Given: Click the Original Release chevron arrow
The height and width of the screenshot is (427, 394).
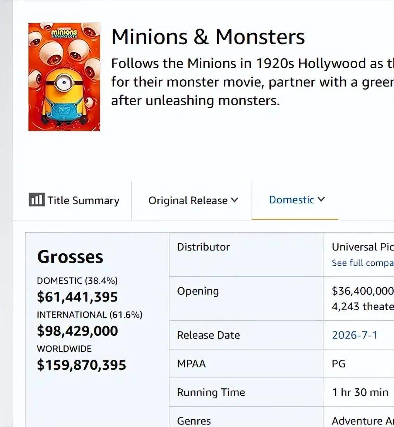Looking at the screenshot, I should pyautogui.click(x=234, y=200).
